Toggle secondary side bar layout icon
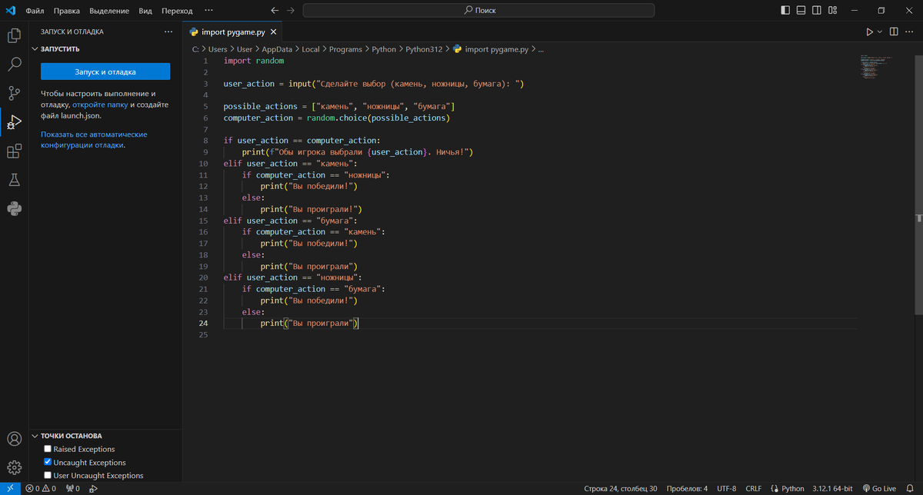This screenshot has height=495, width=923. [818, 11]
